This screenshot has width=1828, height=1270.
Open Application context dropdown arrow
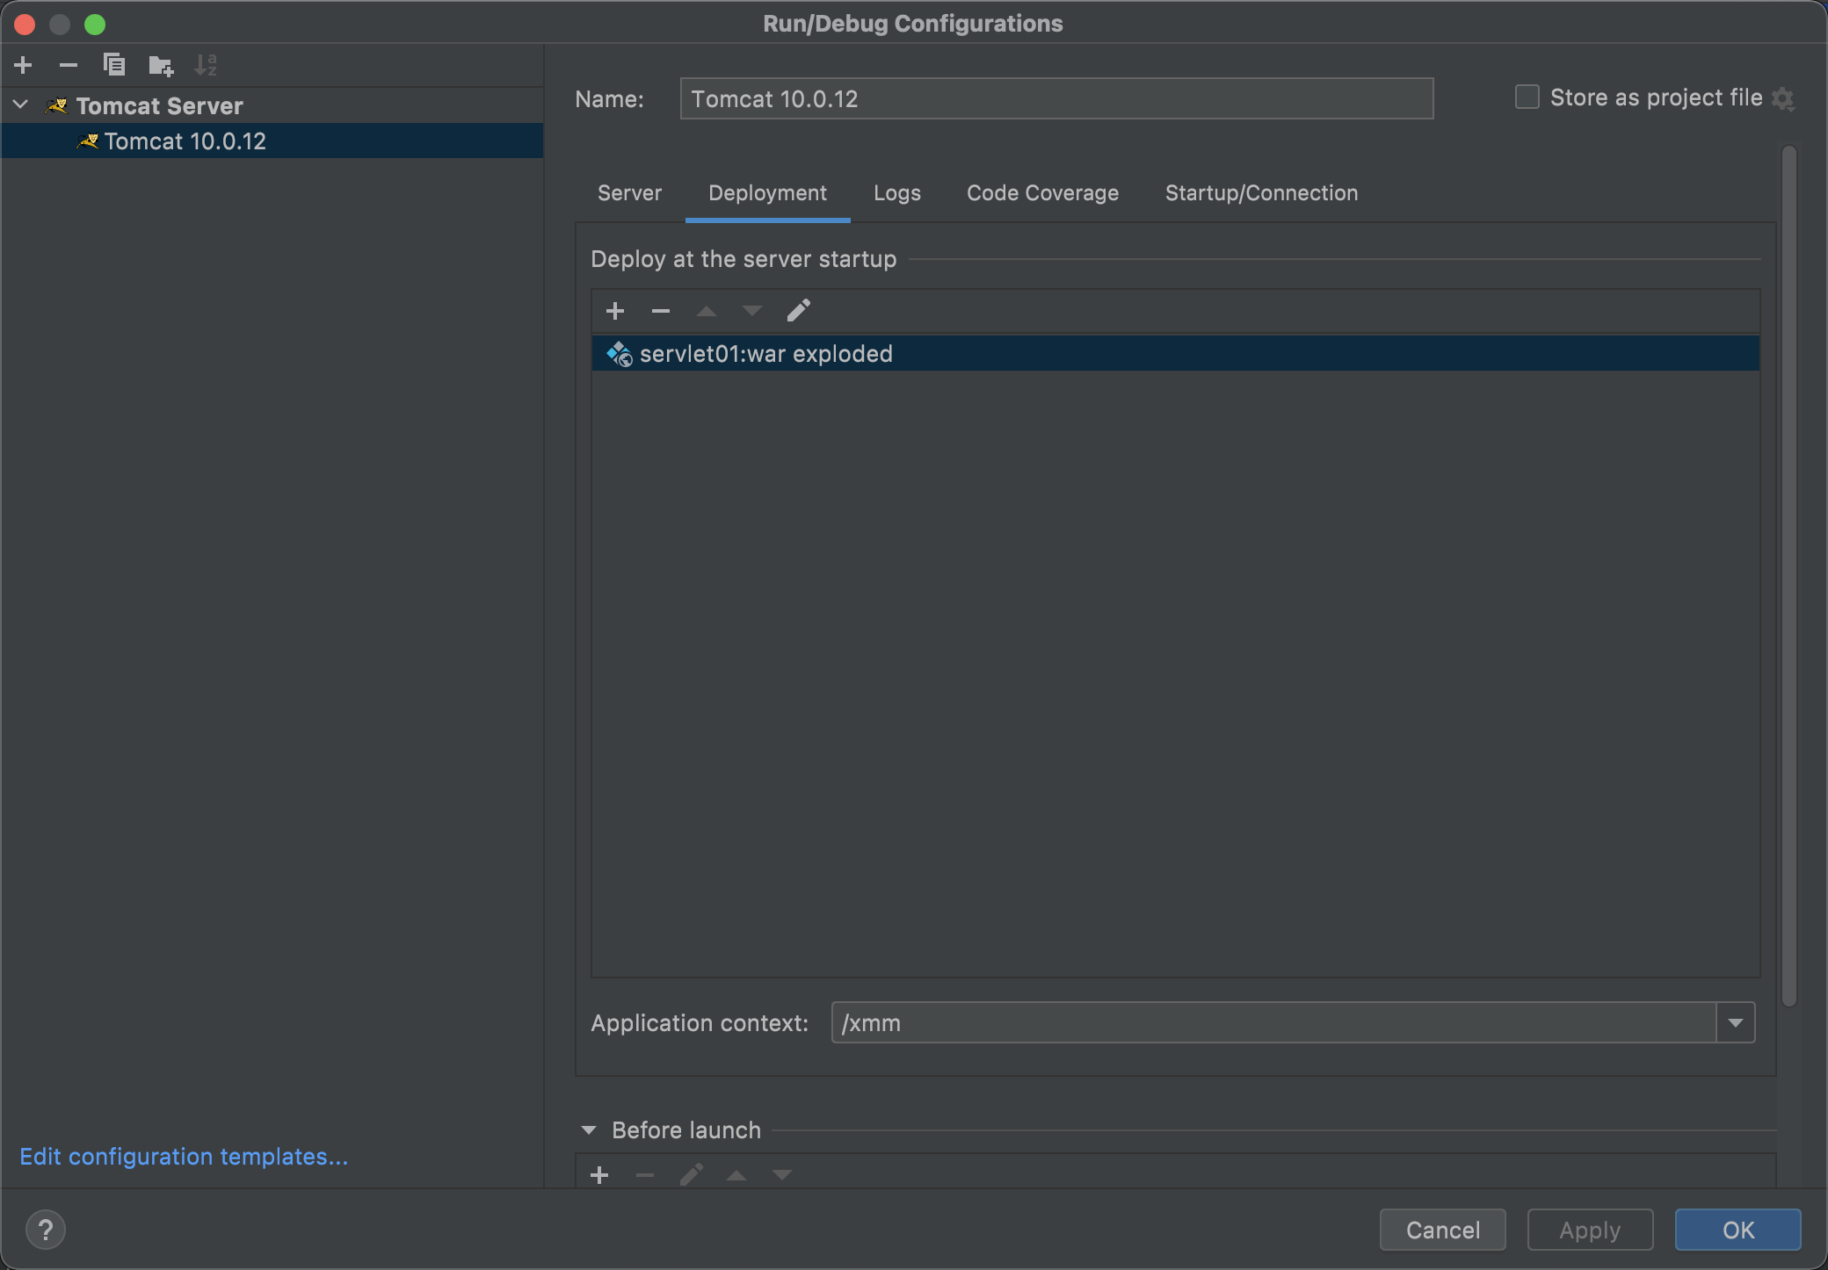[x=1736, y=1022]
